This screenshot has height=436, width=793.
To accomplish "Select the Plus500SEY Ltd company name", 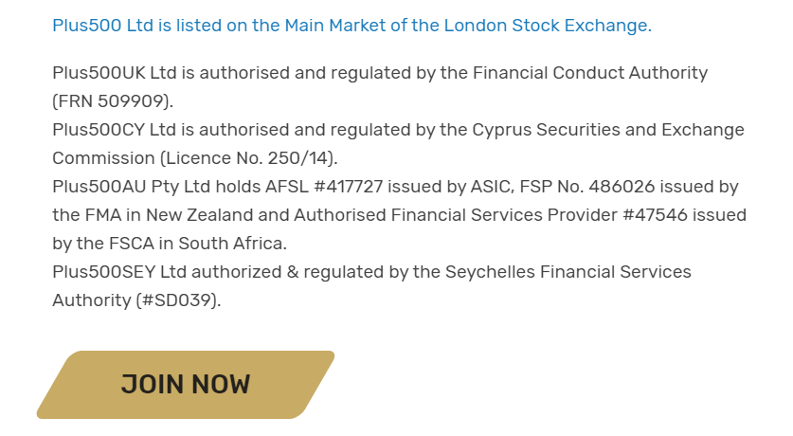I will (x=119, y=272).
